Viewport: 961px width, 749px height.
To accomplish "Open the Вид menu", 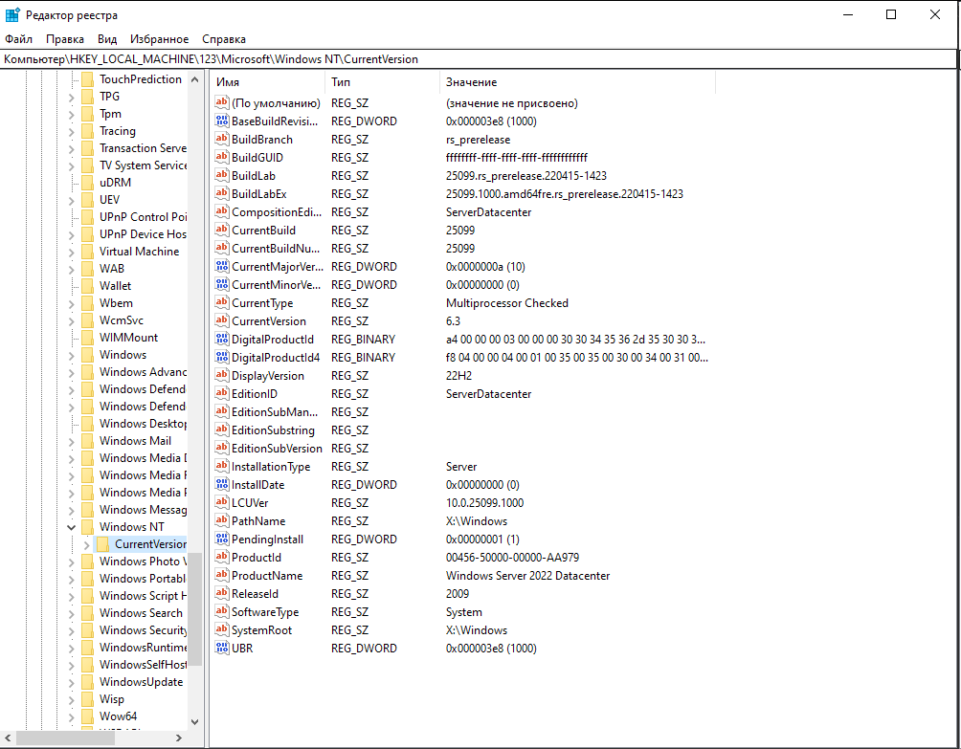I will tap(106, 39).
